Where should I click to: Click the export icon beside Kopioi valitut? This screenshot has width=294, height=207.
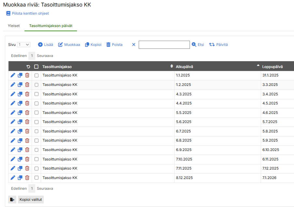click(12, 200)
